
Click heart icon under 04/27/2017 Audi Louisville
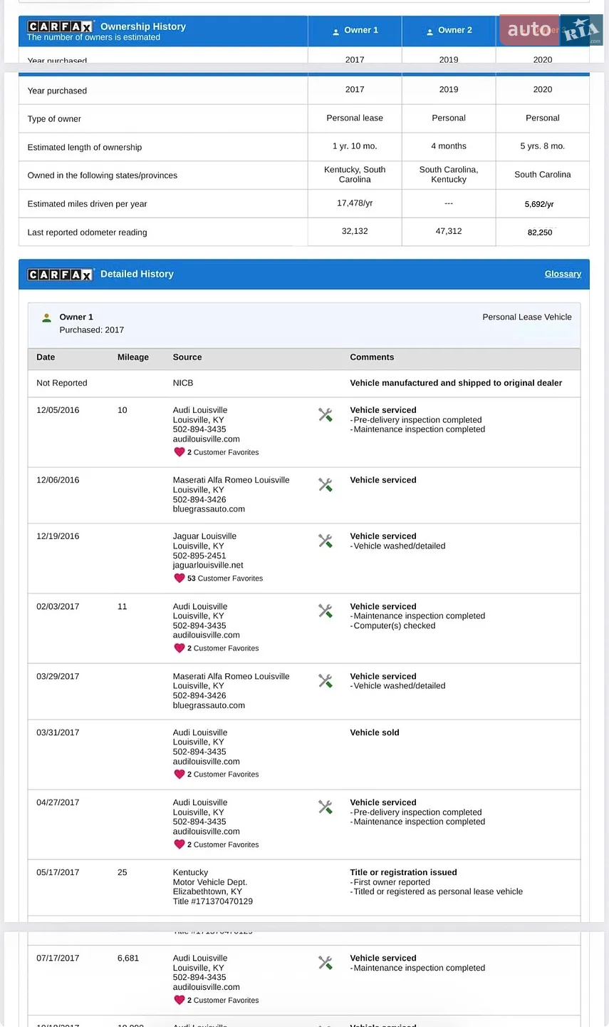(179, 844)
